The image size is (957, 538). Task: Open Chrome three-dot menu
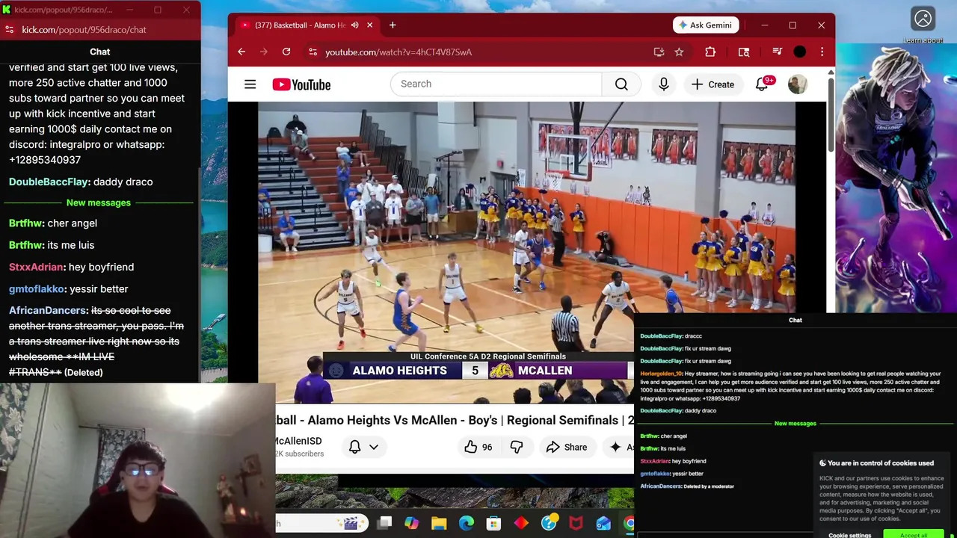(822, 52)
